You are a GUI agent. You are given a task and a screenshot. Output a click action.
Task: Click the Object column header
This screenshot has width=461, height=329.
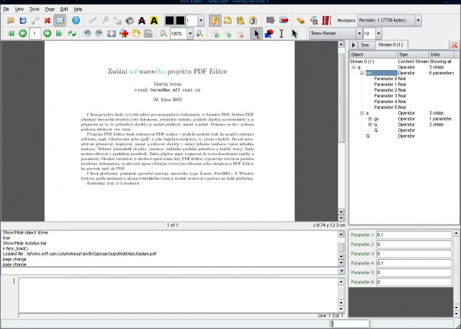(x=373, y=55)
